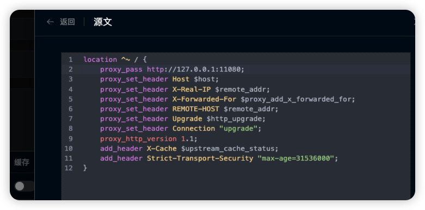Click $proxy_add_x_forwarded_for variable
The image size is (425, 210).
295,99
